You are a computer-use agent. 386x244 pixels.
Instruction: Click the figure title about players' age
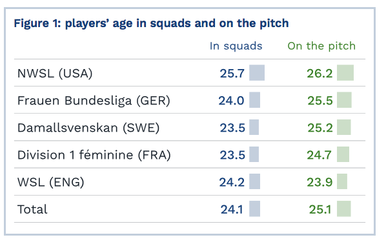pyautogui.click(x=151, y=24)
